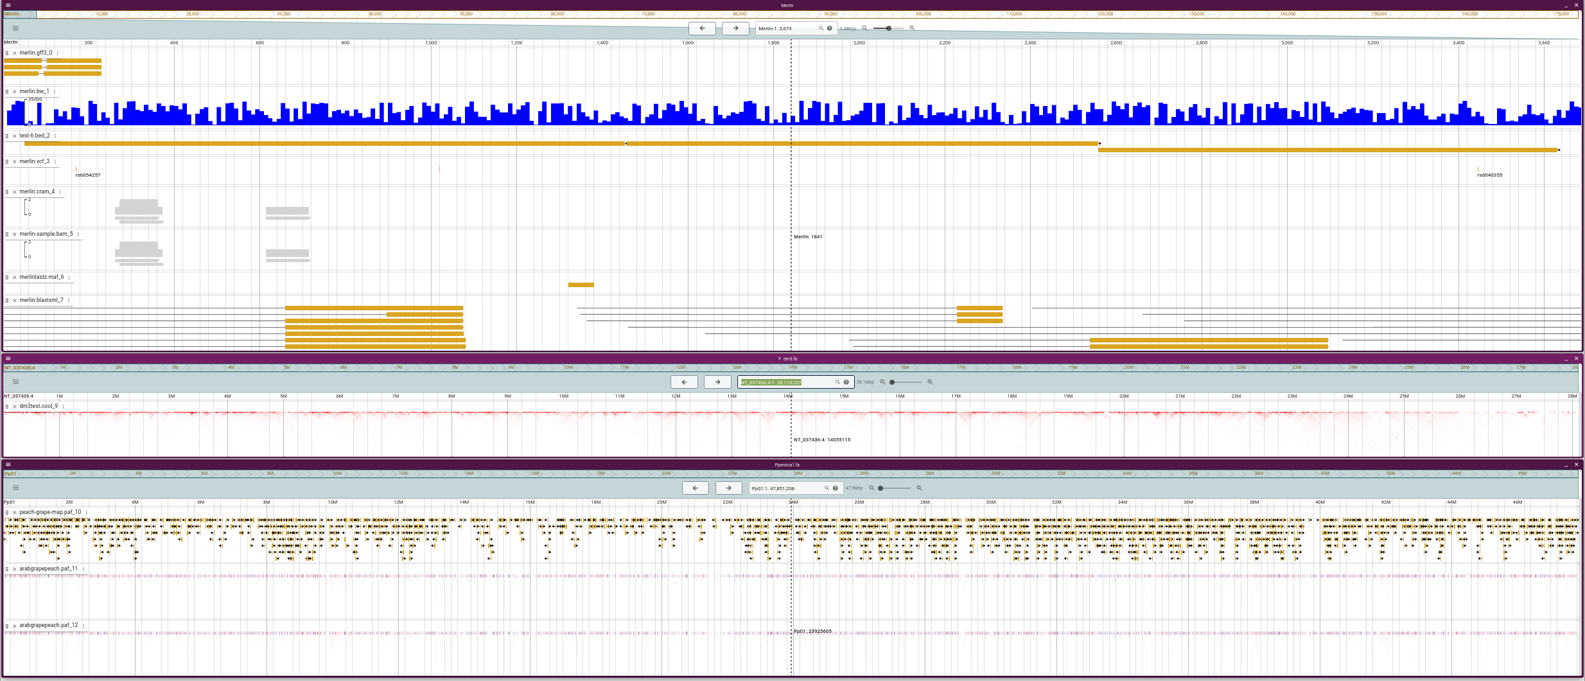Screen dimensions: 1585x681
Task: Close the merlin.cram_4 track
Action: tap(14, 192)
